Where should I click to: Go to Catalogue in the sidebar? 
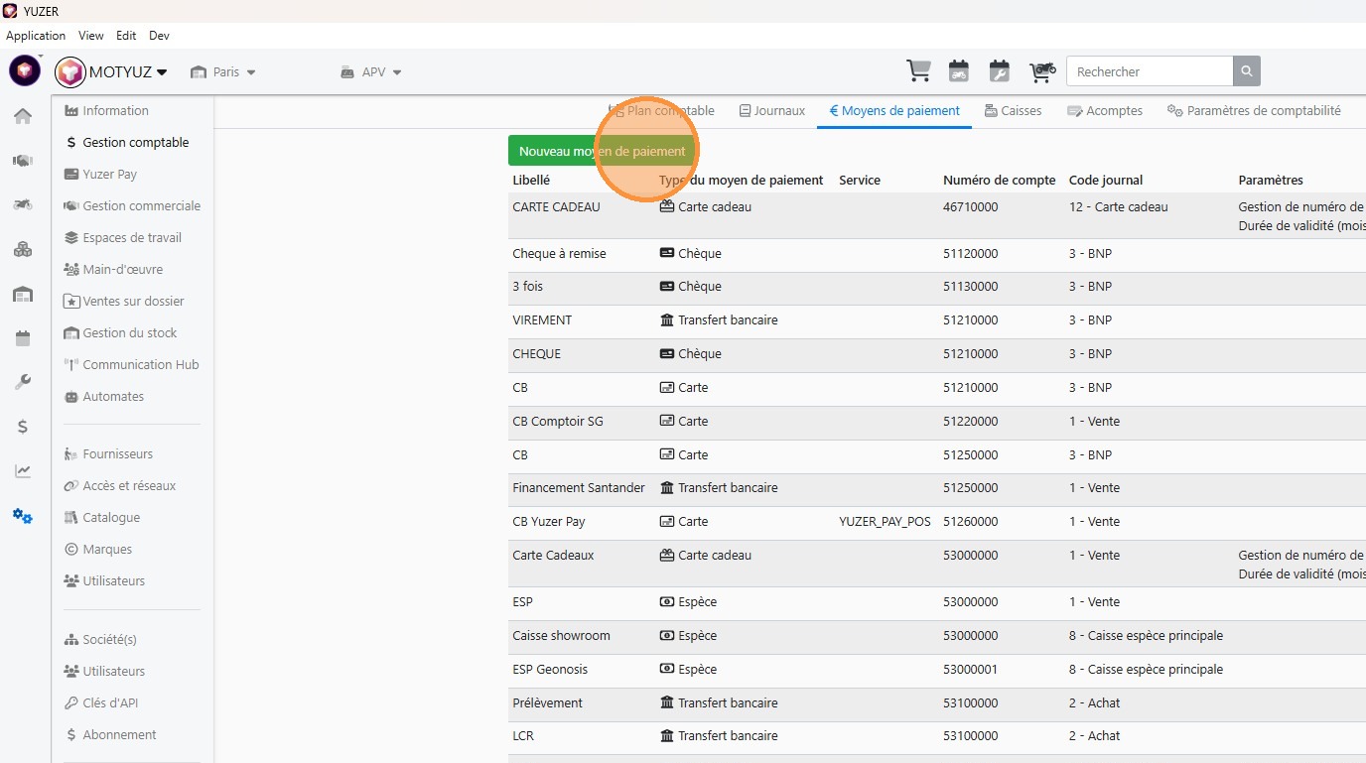101,518
